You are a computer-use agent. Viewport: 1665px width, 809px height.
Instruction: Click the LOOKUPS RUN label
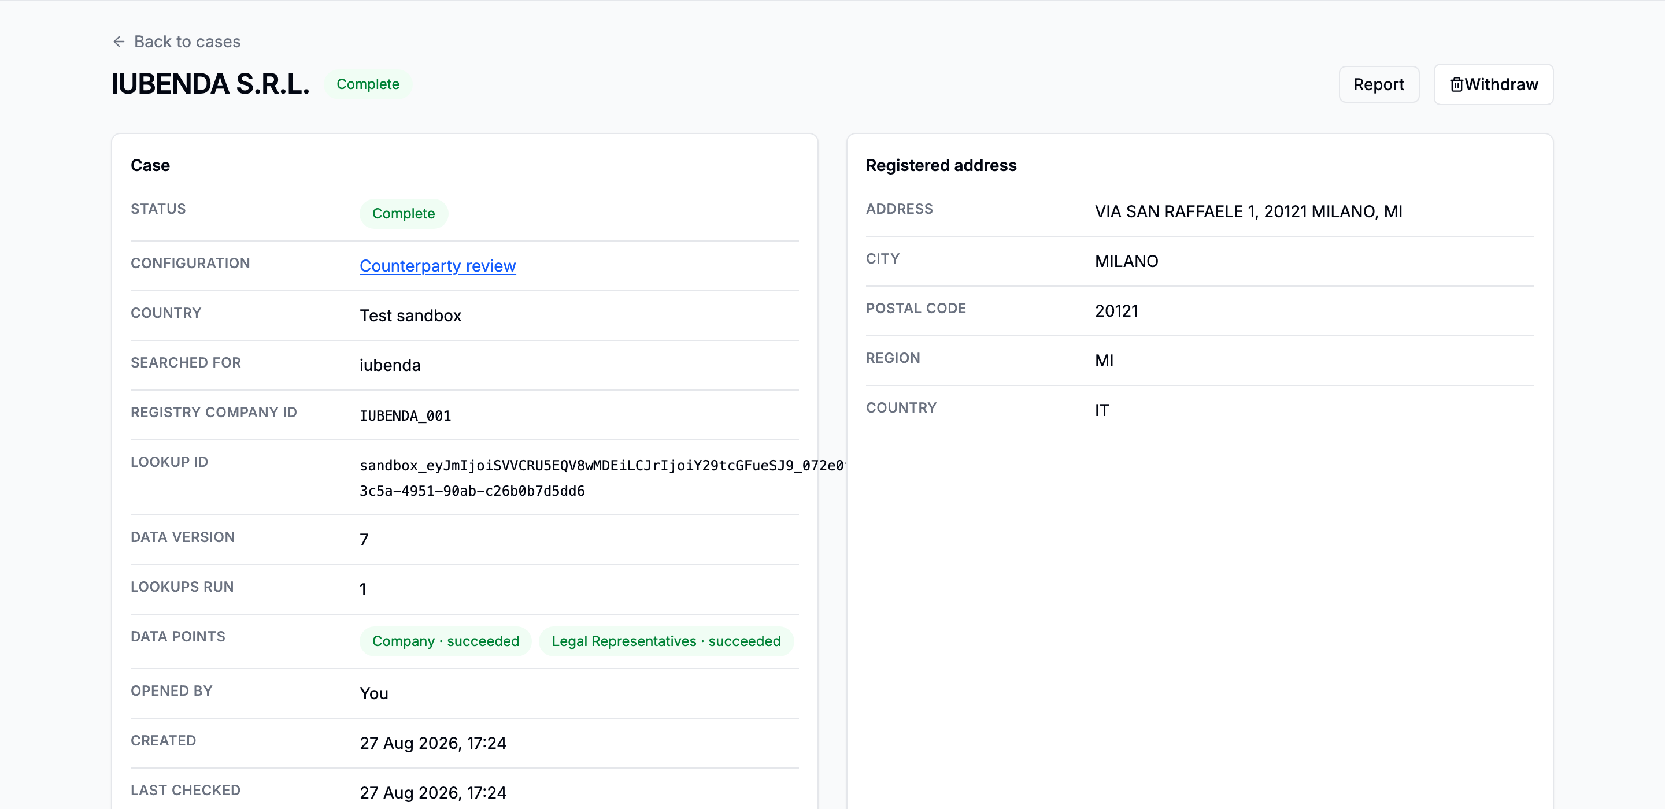(182, 587)
